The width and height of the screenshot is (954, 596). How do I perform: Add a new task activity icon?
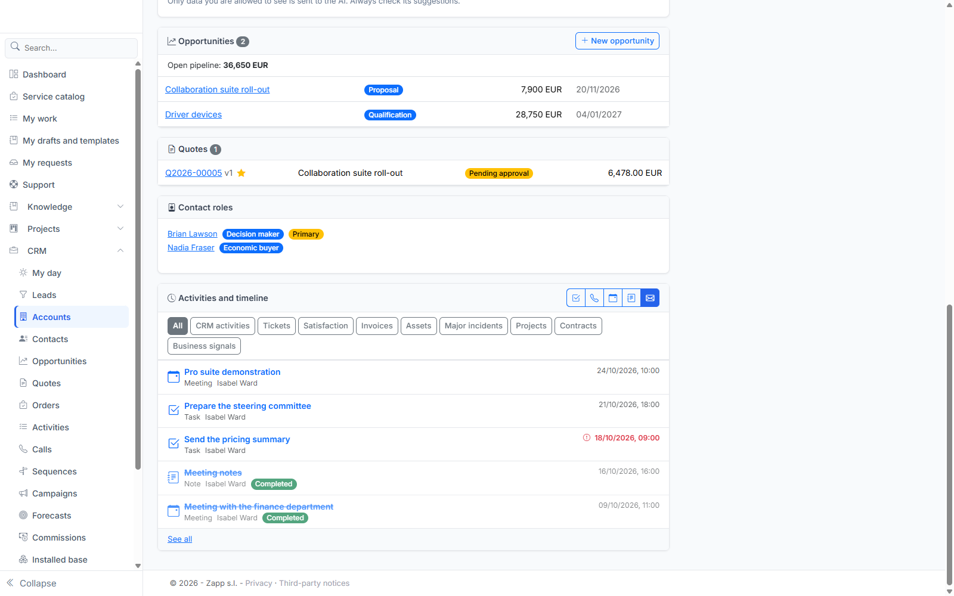(576, 298)
